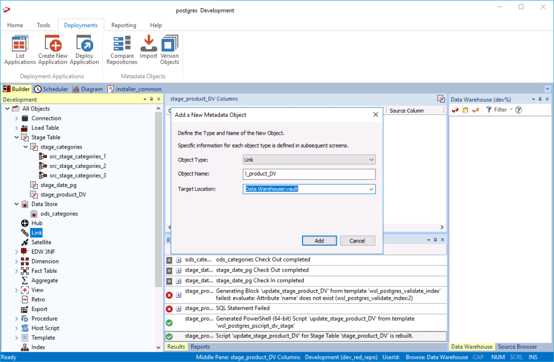This screenshot has width=554, height=362.
Task: Expand the Dimension tree node
Action: (x=16, y=261)
